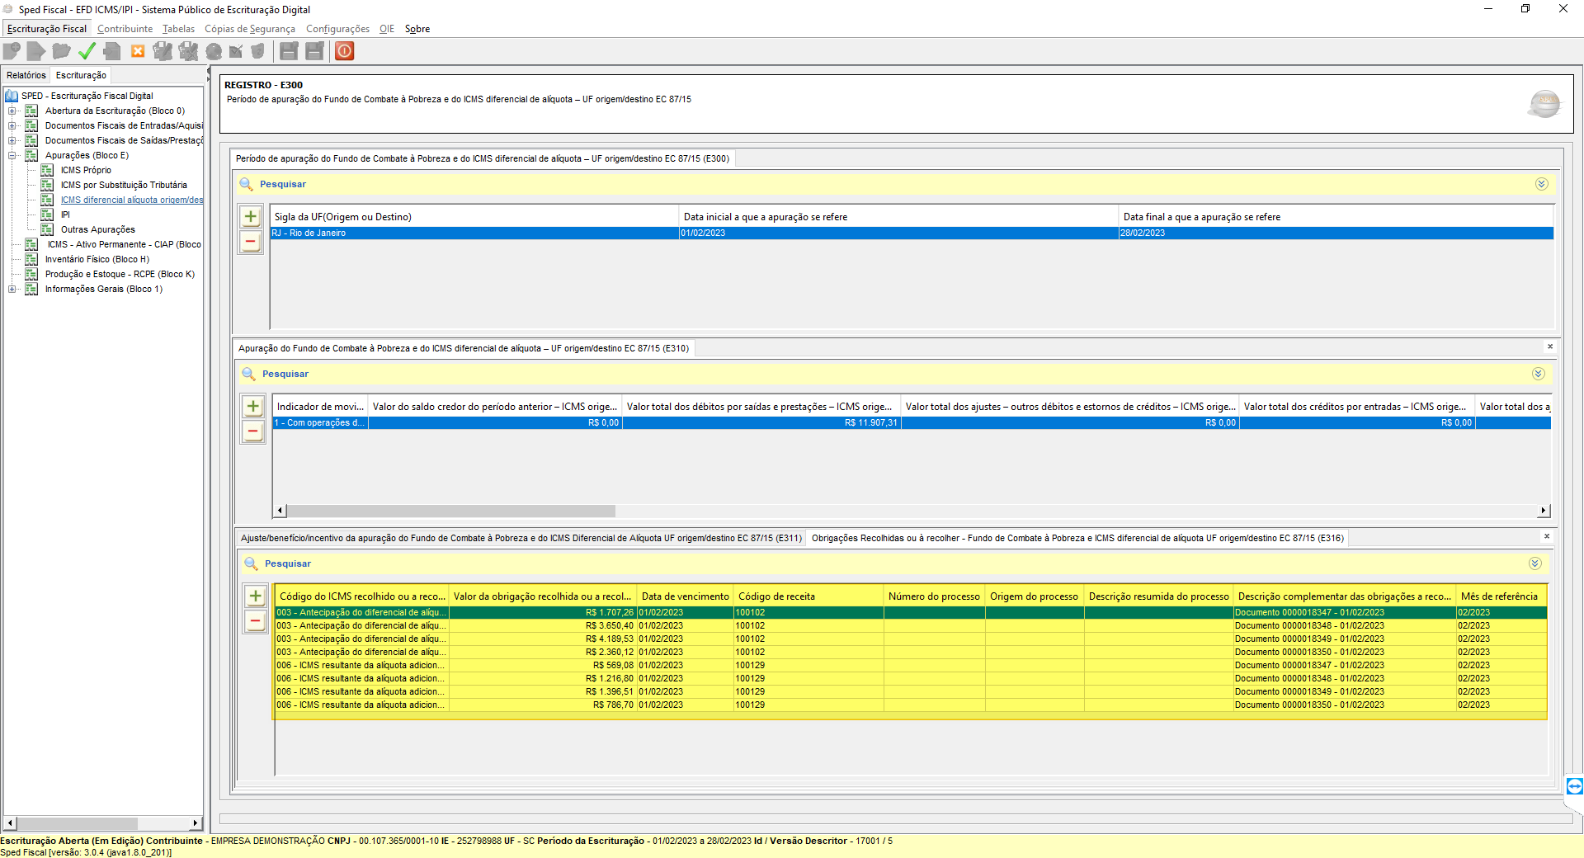Open the Cópias de Segurança menu

click(250, 29)
